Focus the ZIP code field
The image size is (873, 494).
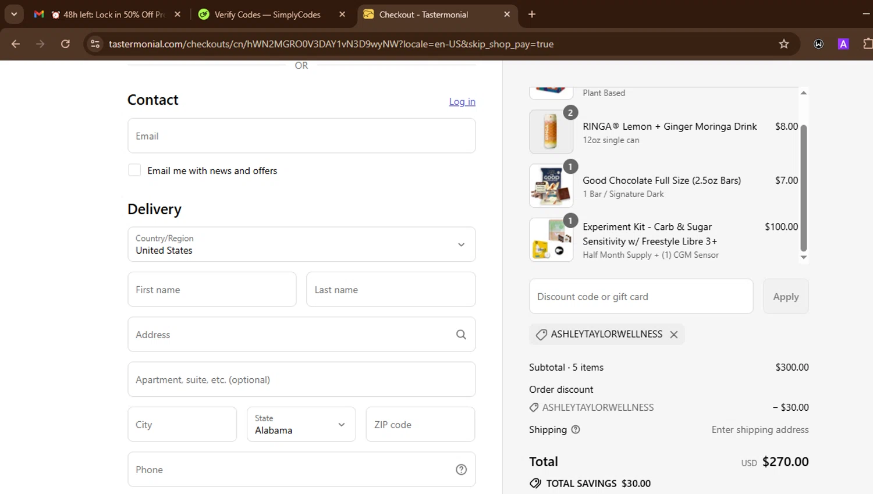point(420,425)
